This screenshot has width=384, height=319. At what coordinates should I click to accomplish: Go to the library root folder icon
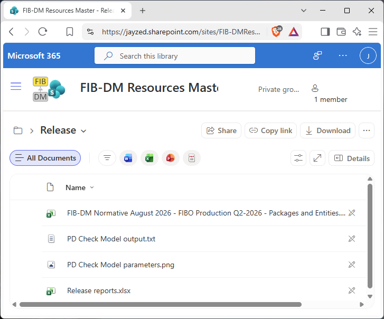coord(18,130)
